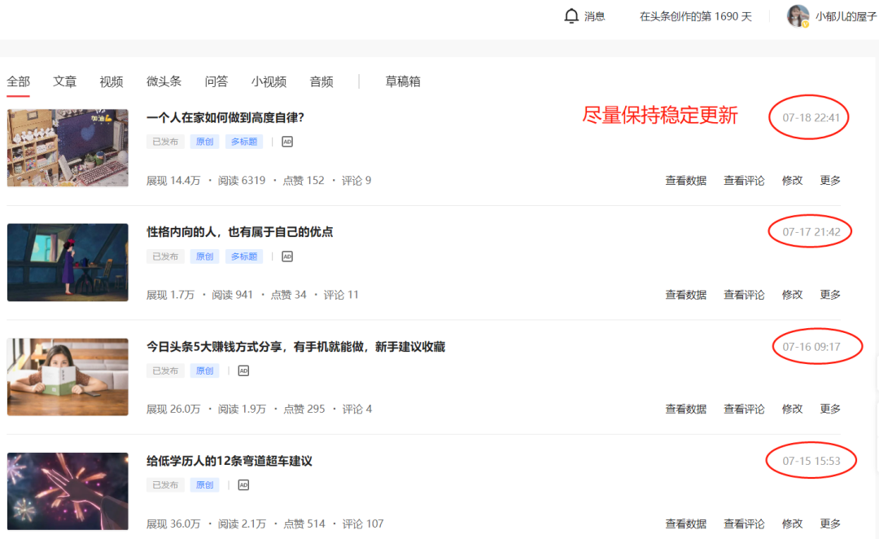Screen dimensions: 879x539
Task: Open thumbnail of 给低学历人的12条 article
Action: [68, 491]
